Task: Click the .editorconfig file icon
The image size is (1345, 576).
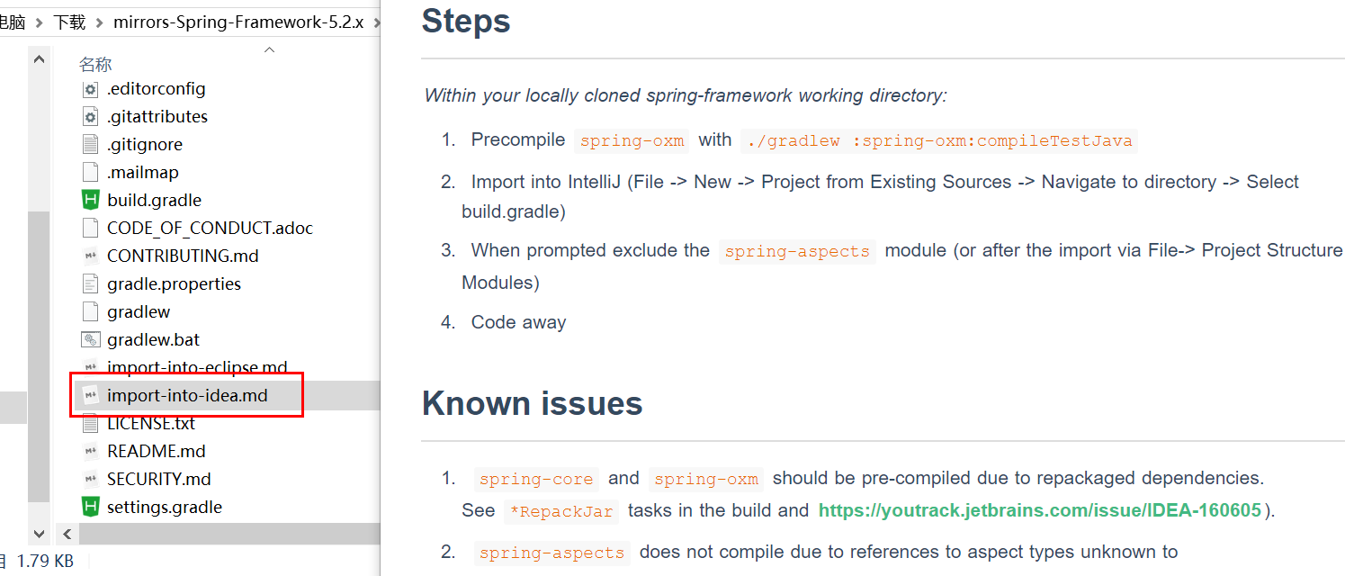Action: 90,89
